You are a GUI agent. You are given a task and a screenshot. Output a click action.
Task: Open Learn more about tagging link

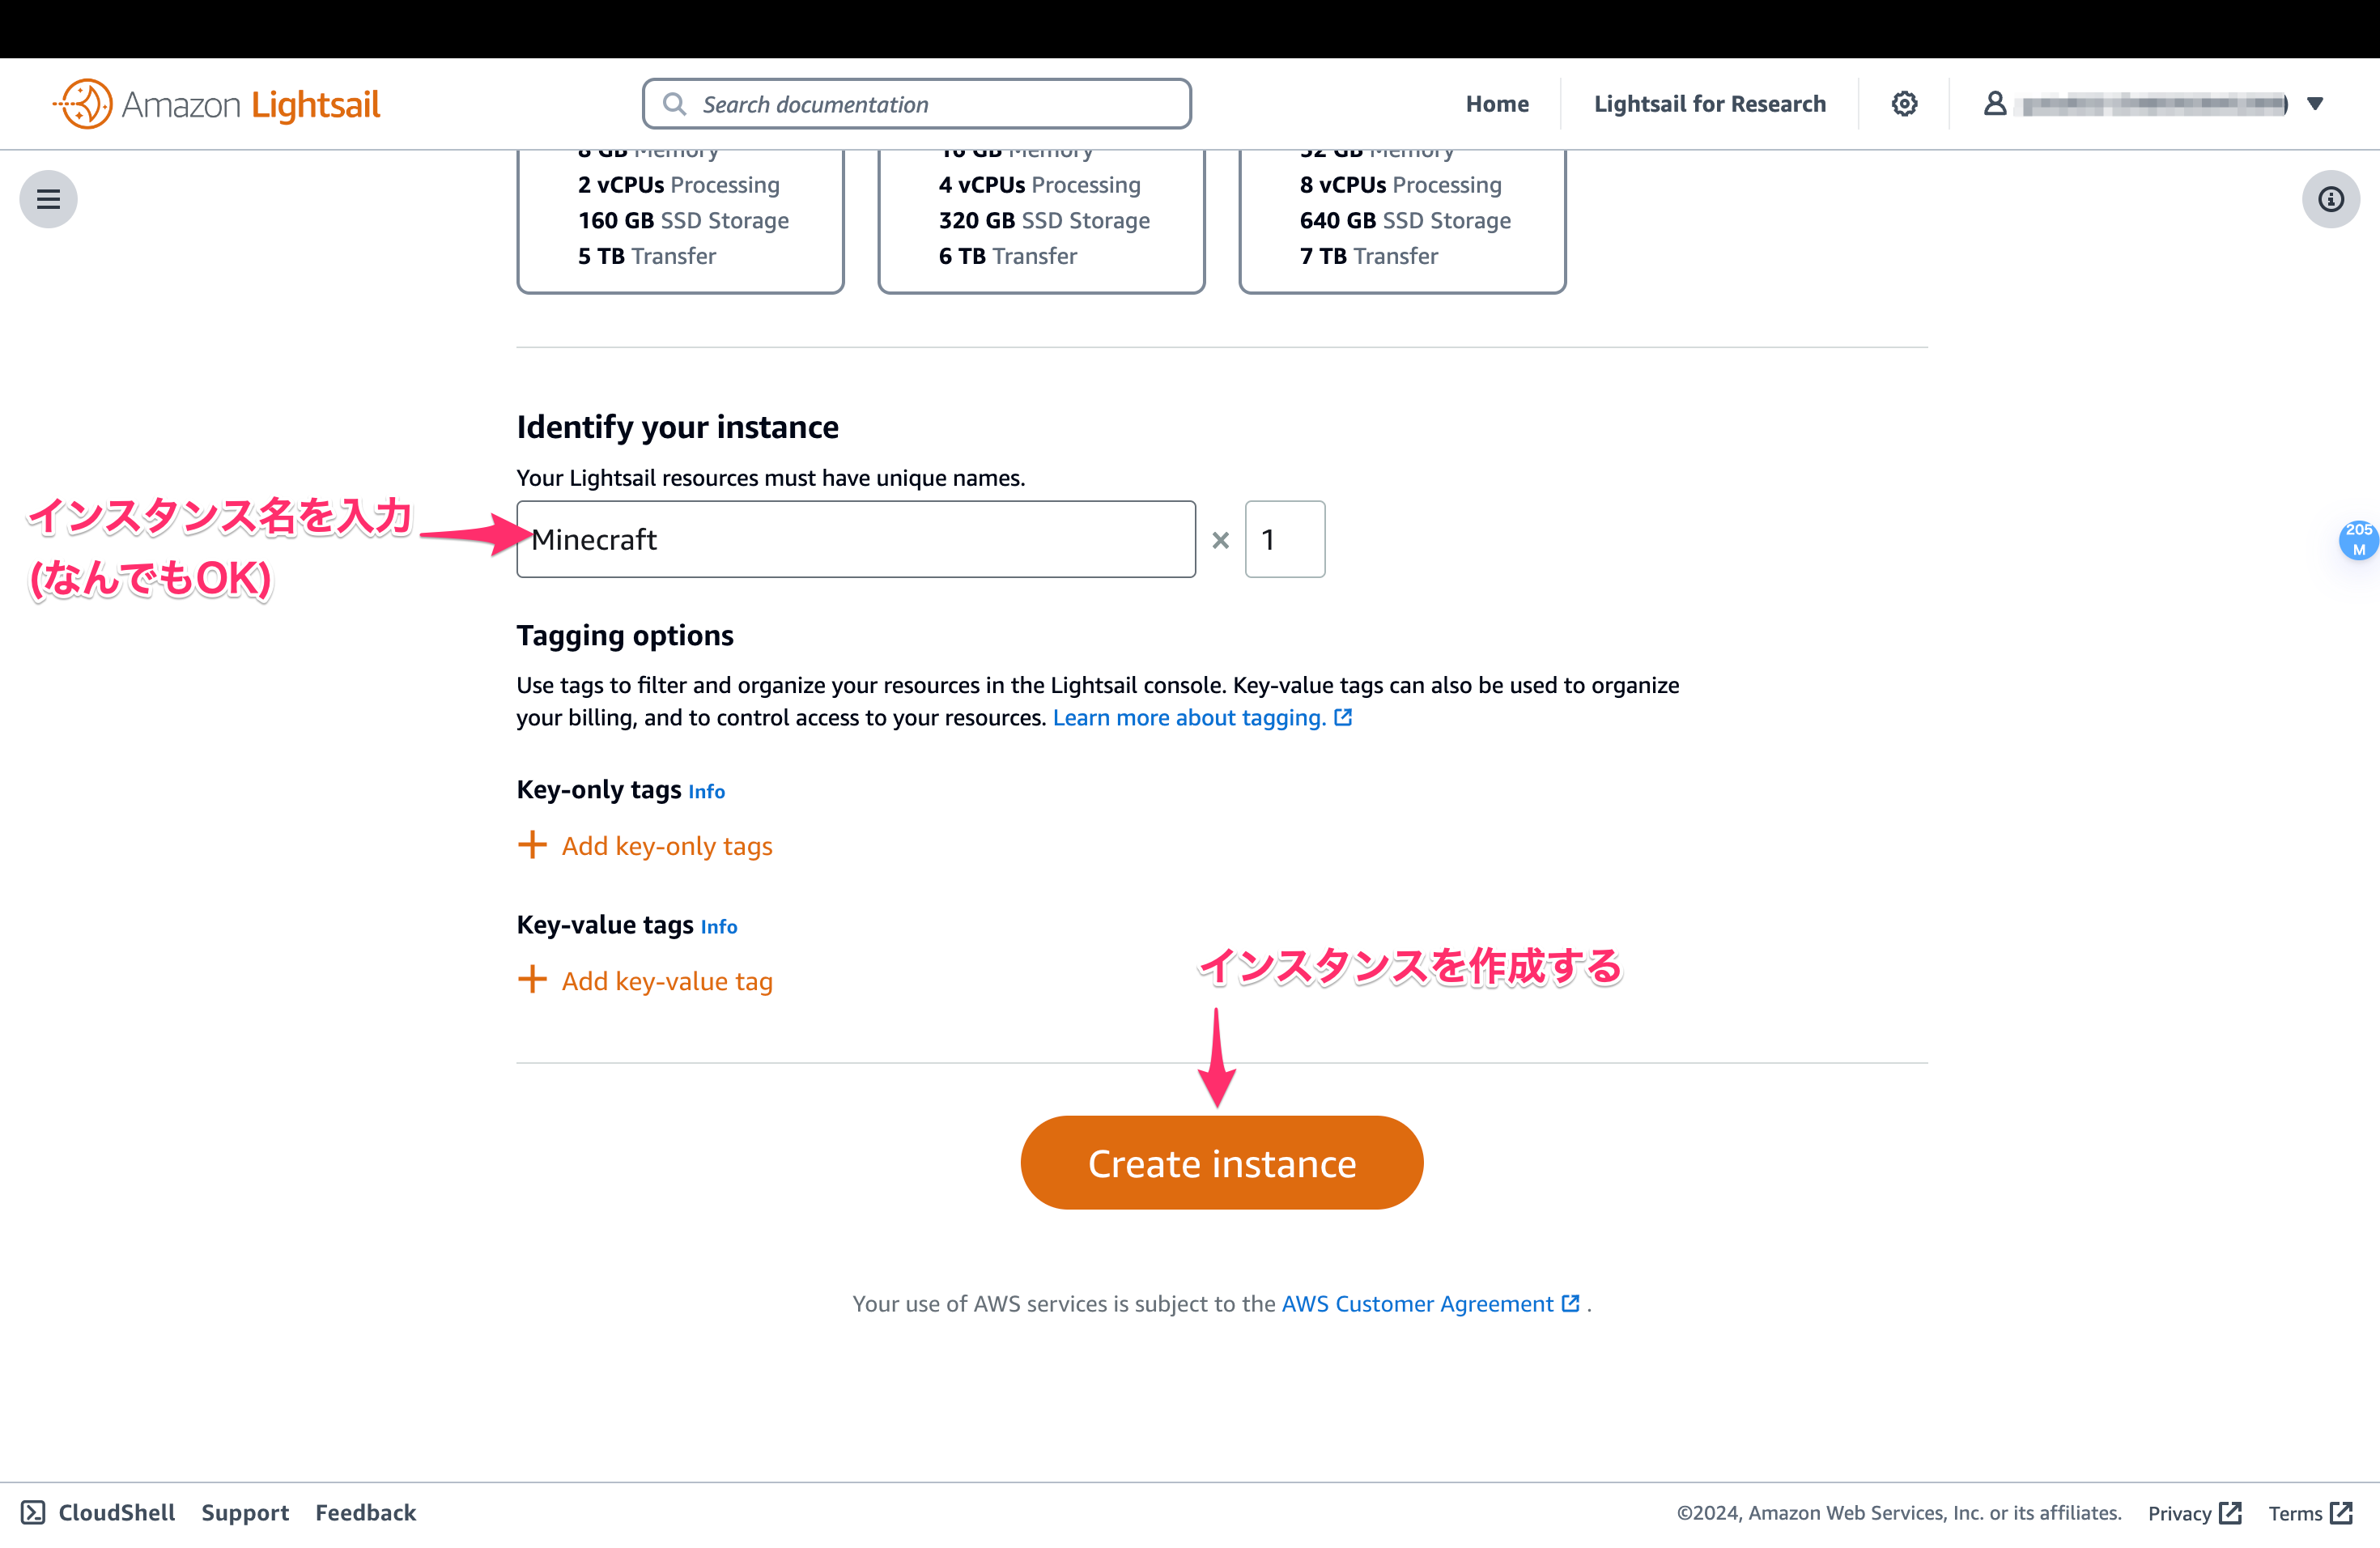point(1190,717)
